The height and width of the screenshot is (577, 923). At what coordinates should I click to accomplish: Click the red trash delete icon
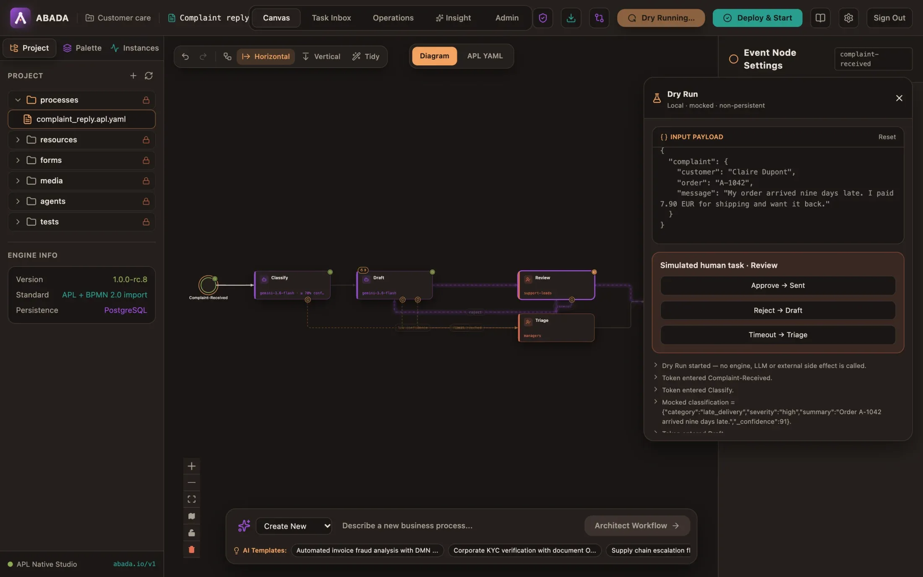[191, 549]
